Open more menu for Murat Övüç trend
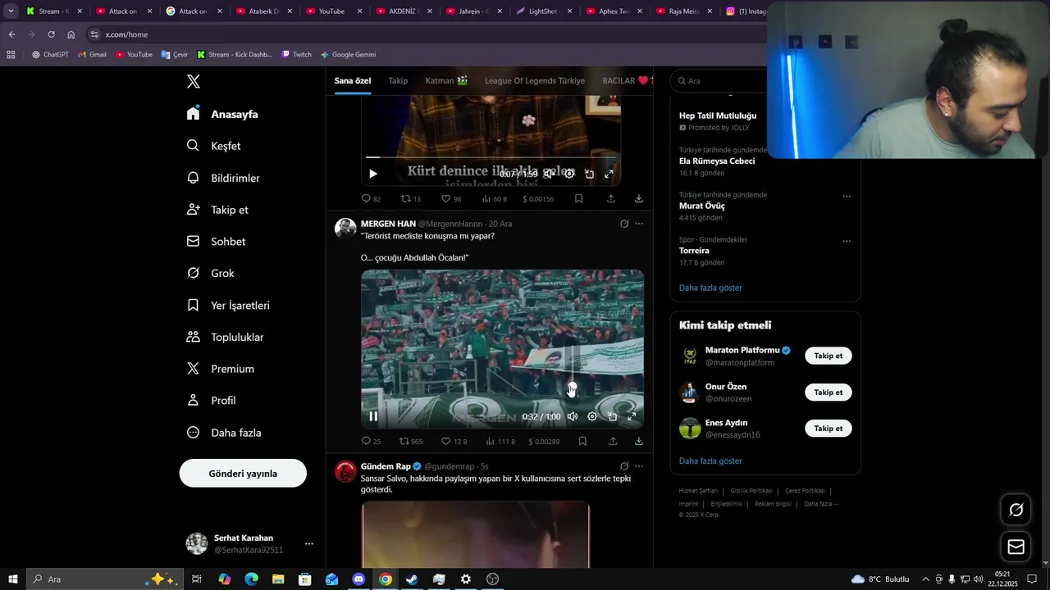Screen dimensions: 1050x590 tap(847, 196)
